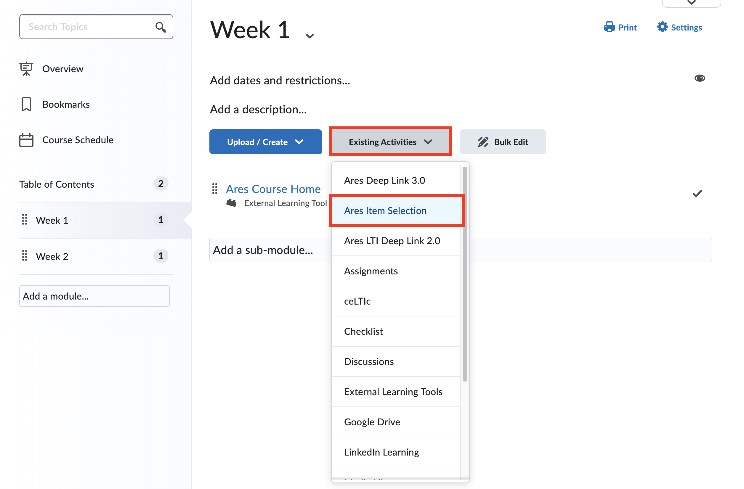Open the Upload / Create dropdown
The width and height of the screenshot is (744, 489).
click(x=265, y=142)
